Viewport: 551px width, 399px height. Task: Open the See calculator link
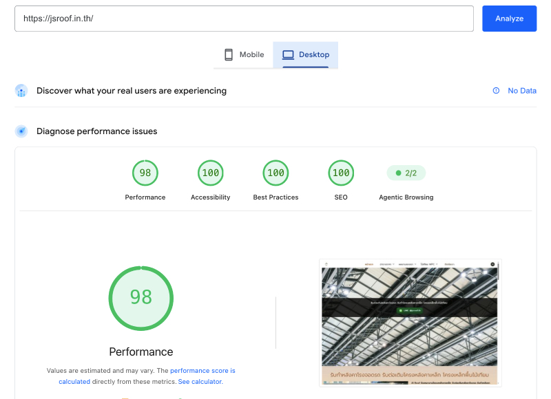point(200,381)
